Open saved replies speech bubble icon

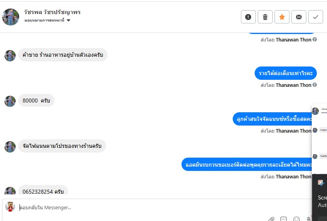pyautogui.click(x=284, y=219)
